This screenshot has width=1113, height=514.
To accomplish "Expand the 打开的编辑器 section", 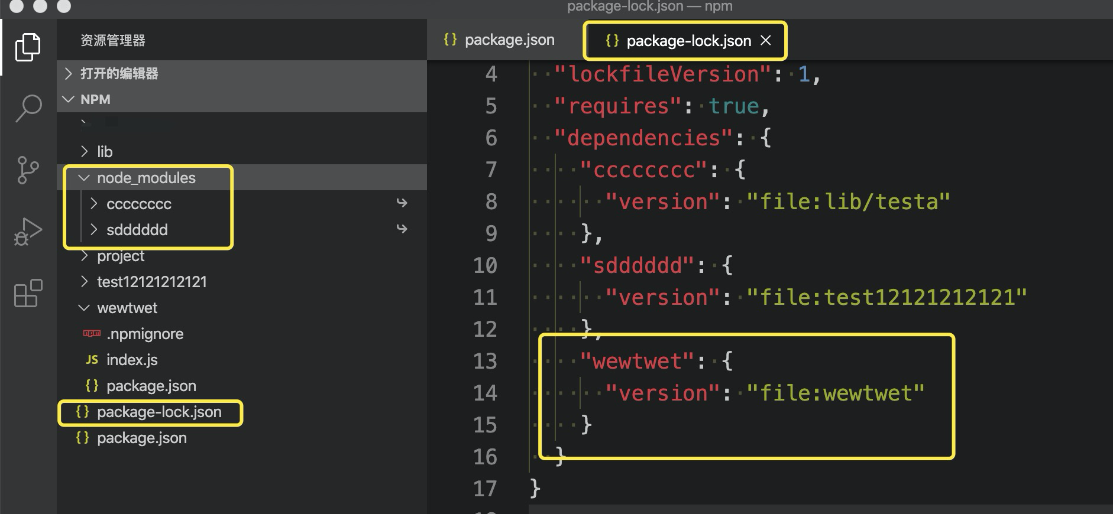I will click(119, 73).
